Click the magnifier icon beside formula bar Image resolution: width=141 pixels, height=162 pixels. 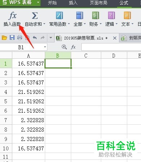click(x=64, y=47)
